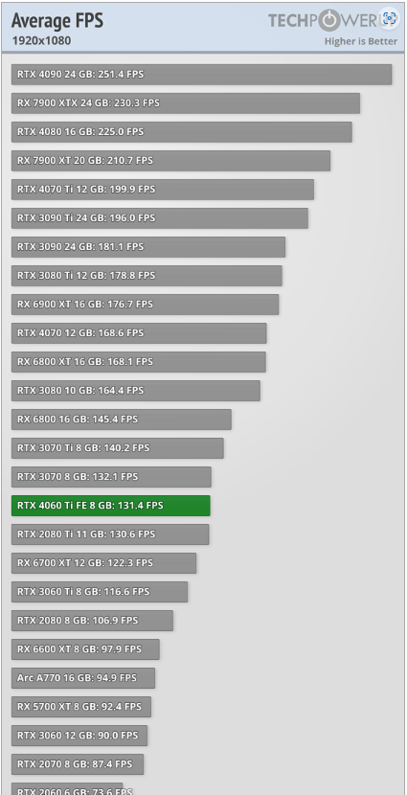Select the RTX 4080 16 GB bar

point(181,132)
